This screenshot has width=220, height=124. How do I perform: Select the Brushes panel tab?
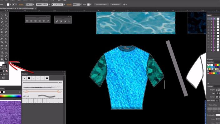tap(25, 74)
